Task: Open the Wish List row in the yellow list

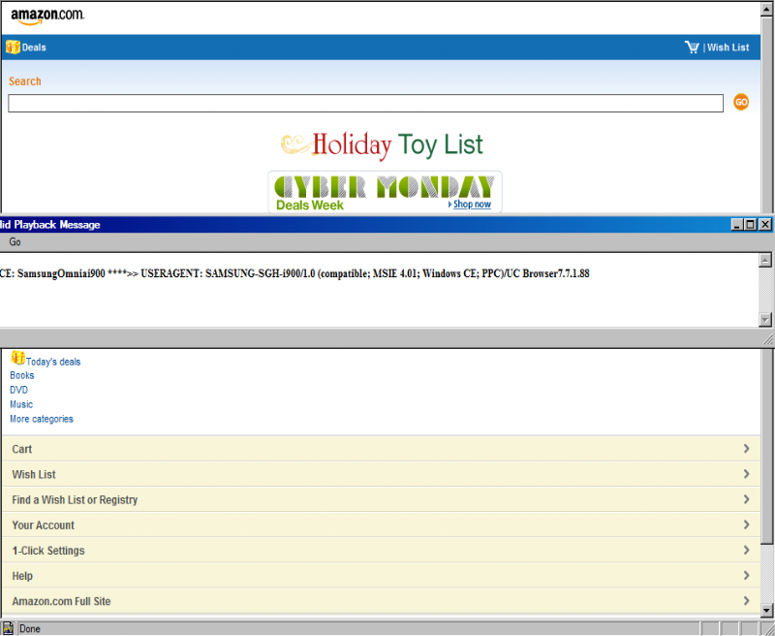Action: [x=381, y=474]
